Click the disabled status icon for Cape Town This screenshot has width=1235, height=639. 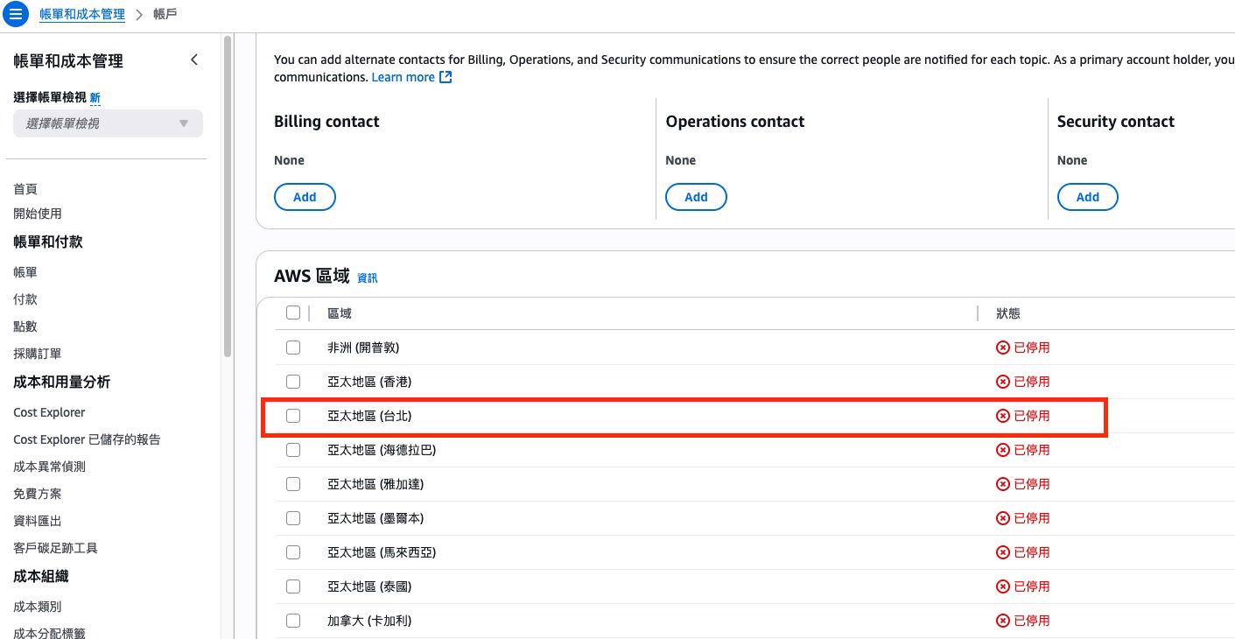tap(1003, 348)
